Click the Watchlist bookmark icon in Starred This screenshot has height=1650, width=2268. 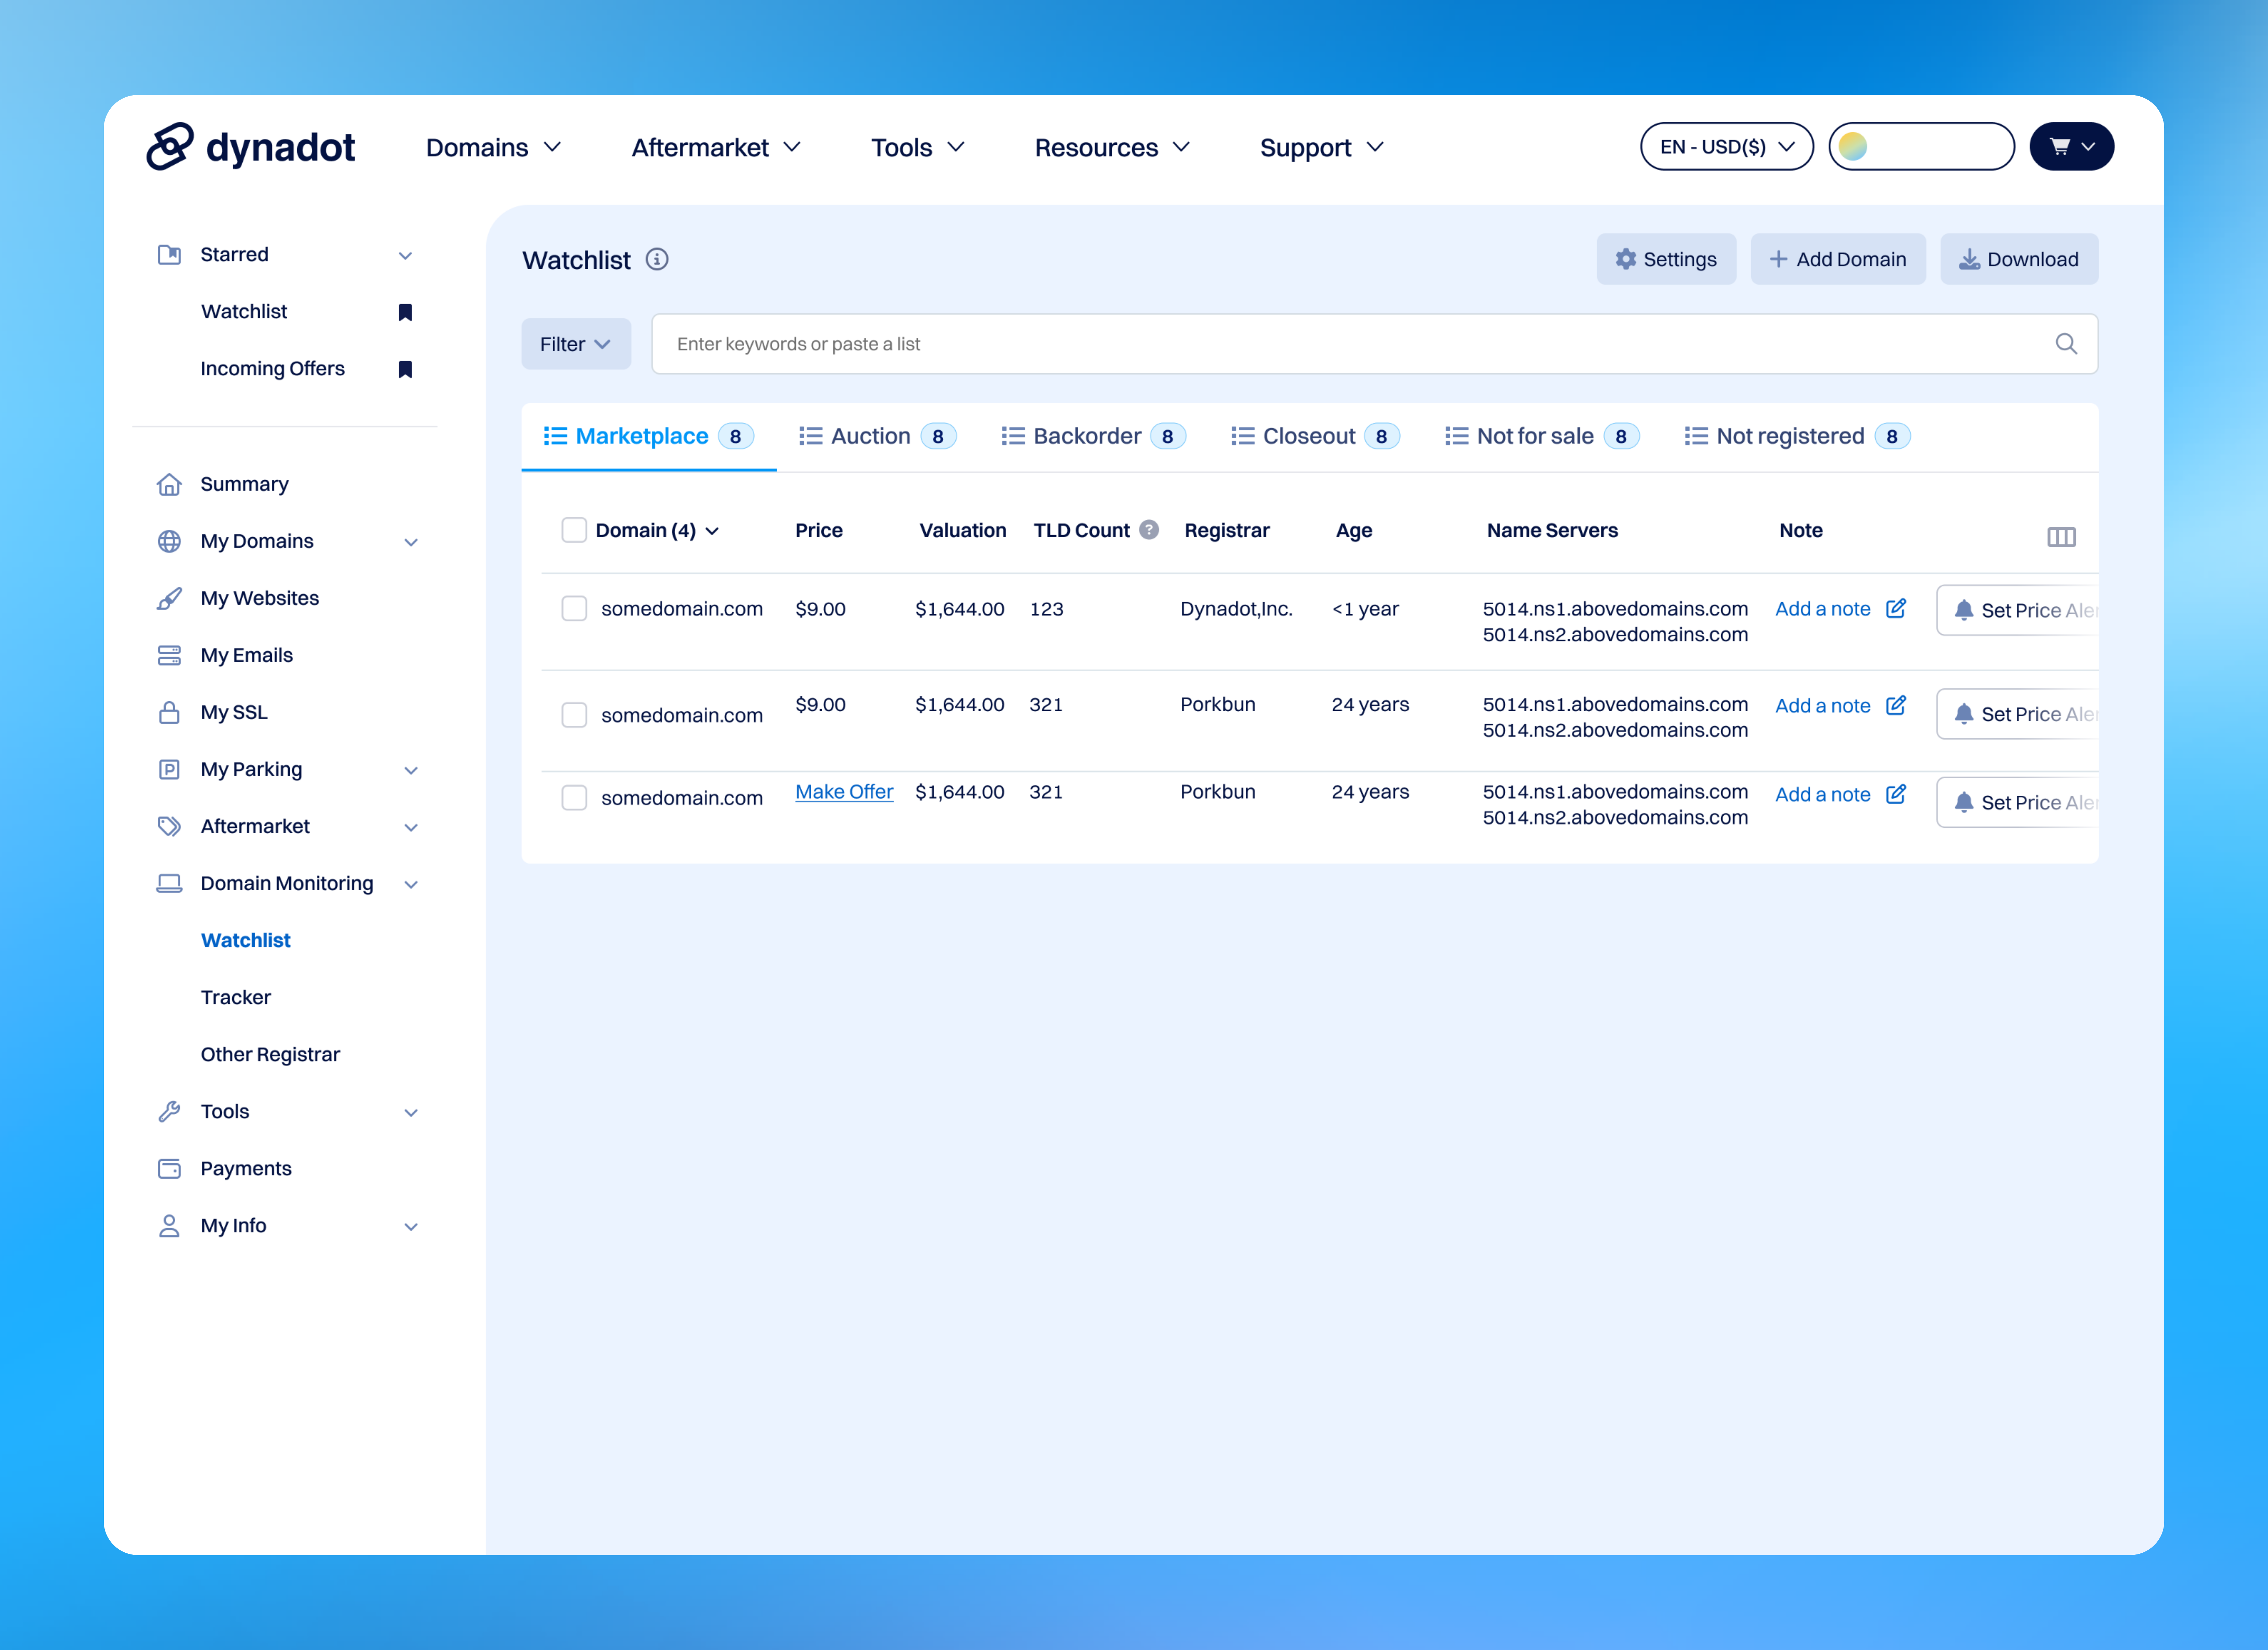point(405,312)
